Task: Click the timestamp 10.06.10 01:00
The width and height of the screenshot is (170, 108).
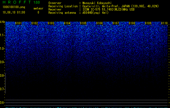Action: point(14,12)
